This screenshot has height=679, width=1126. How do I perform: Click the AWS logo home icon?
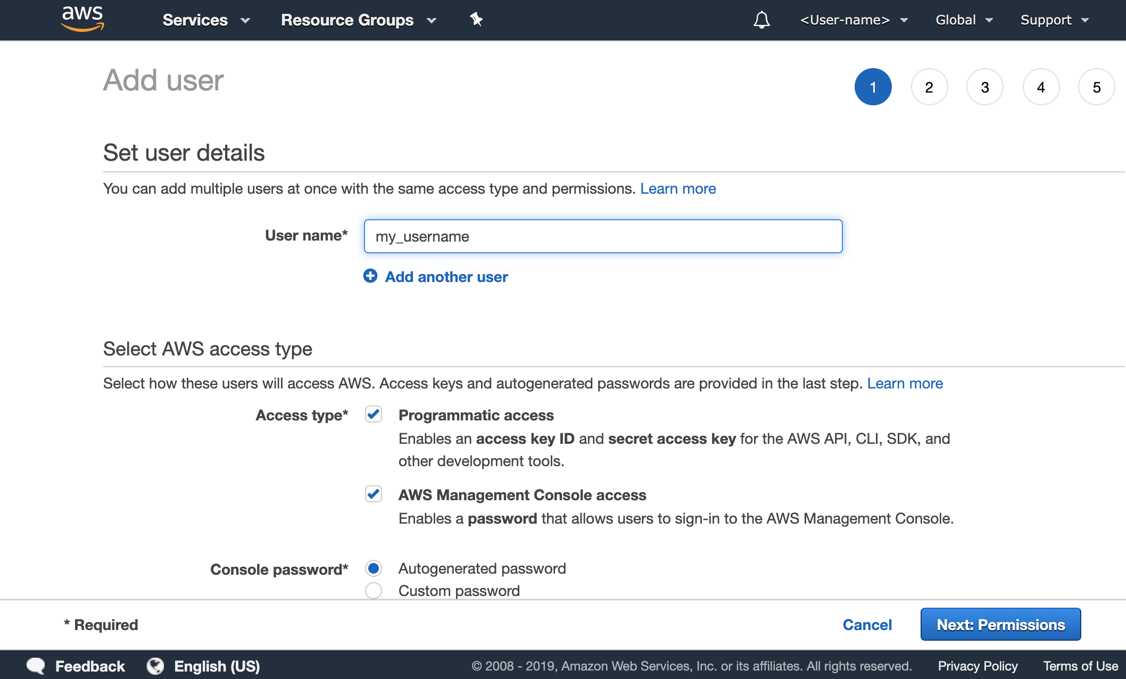click(82, 19)
